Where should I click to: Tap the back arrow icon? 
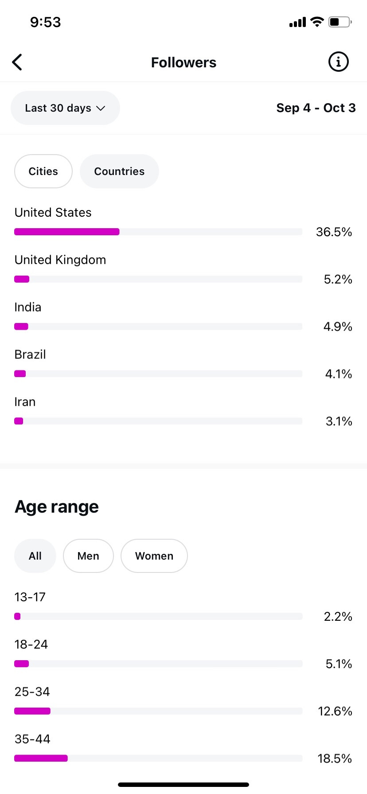point(17,62)
